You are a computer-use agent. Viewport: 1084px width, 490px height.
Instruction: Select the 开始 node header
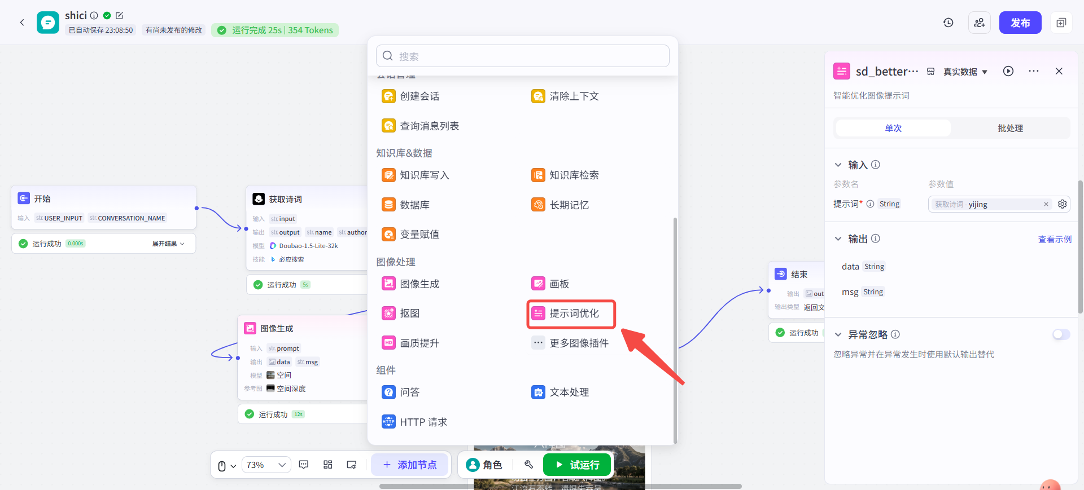point(104,198)
